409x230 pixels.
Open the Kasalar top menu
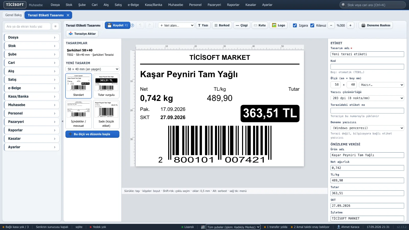click(x=251, y=5)
